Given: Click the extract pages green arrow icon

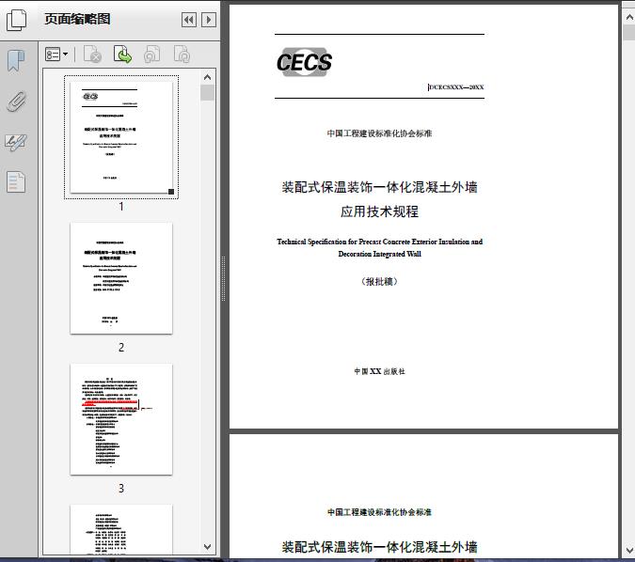Looking at the screenshot, I should [122, 55].
